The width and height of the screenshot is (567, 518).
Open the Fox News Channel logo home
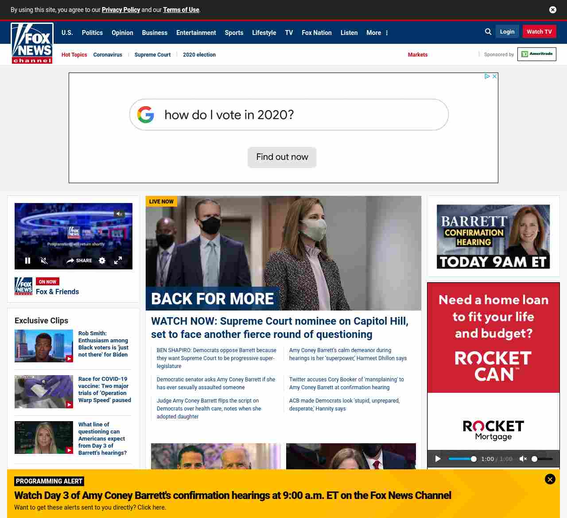[32, 43]
